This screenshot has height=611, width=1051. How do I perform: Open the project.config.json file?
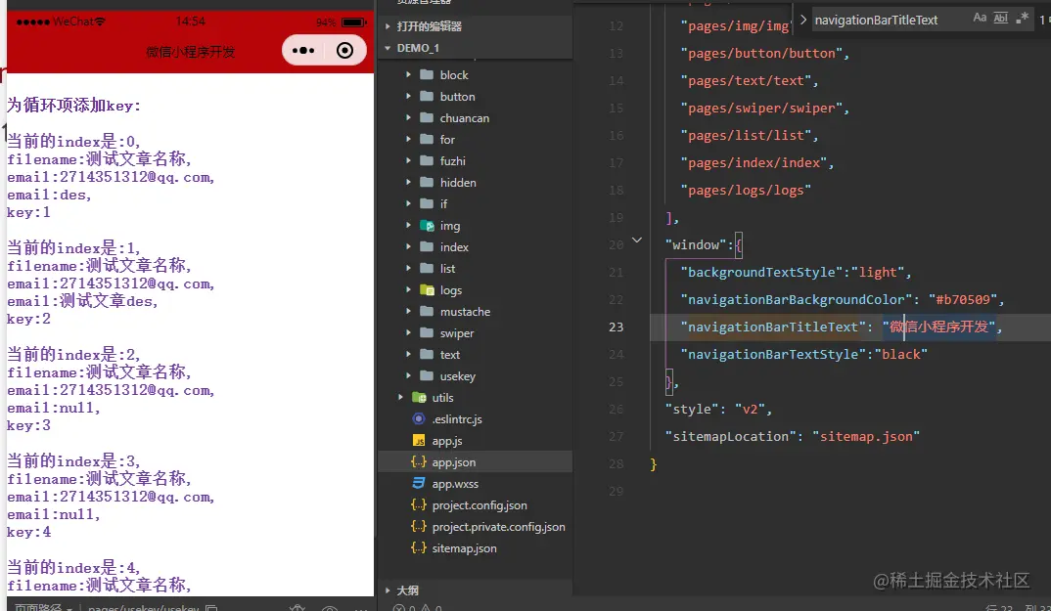(x=480, y=505)
